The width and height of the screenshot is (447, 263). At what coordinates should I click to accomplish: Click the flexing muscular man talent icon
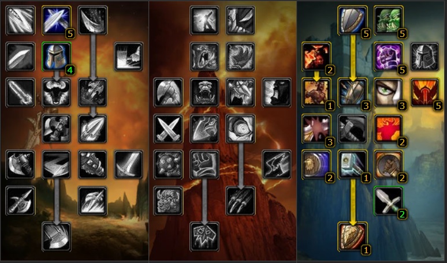[316, 92]
